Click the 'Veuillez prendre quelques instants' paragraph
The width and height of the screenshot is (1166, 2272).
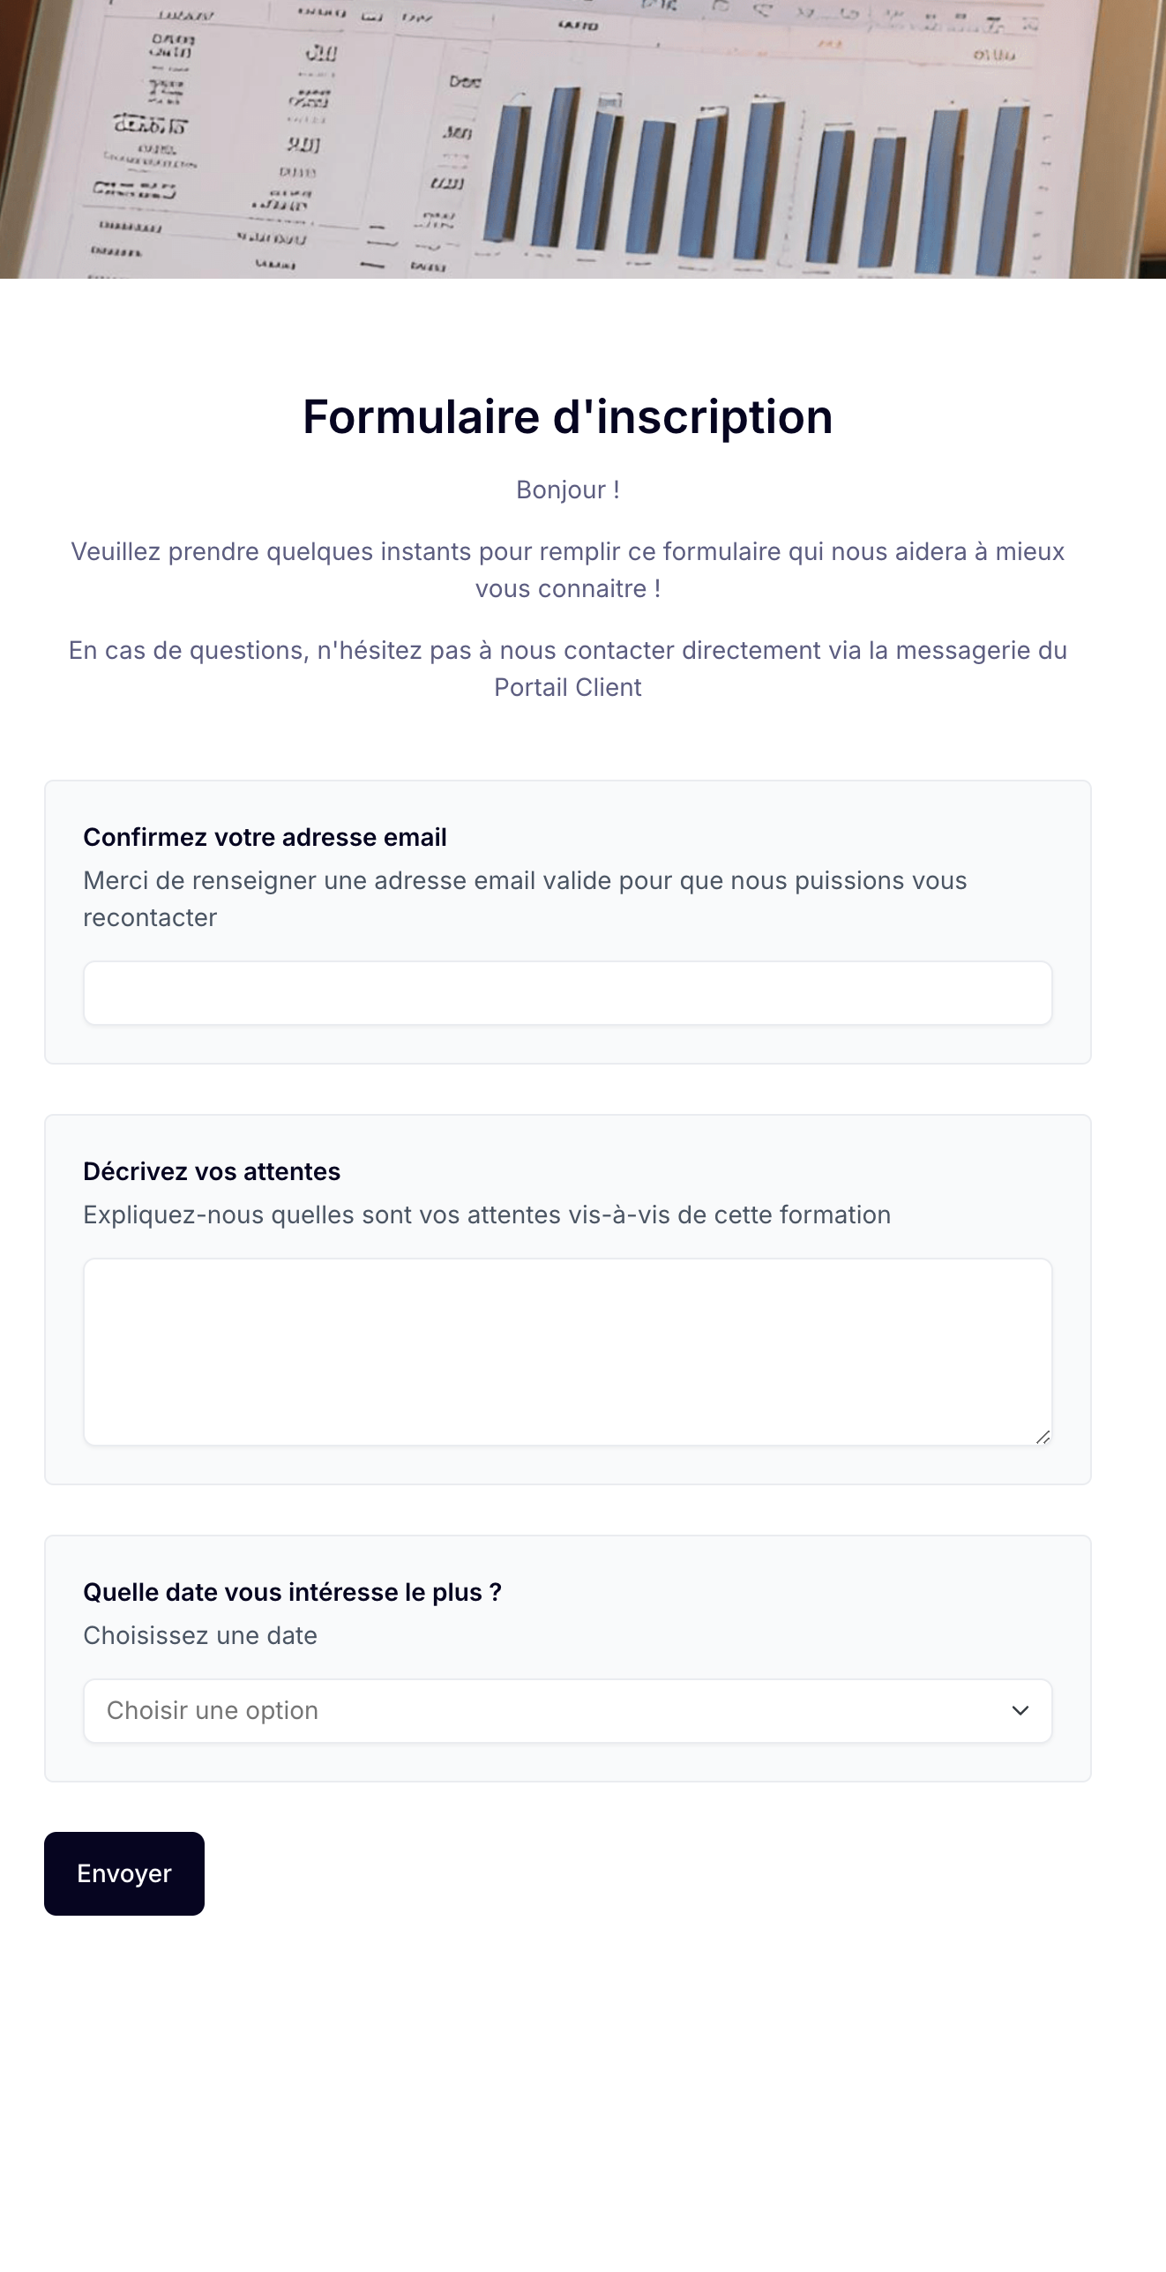click(568, 570)
